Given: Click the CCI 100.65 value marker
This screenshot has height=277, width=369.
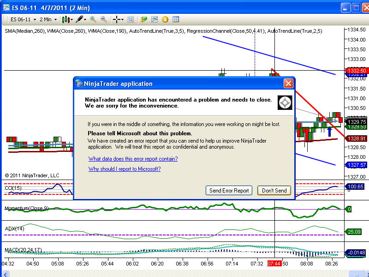Looking at the screenshot, I should click(355, 187).
